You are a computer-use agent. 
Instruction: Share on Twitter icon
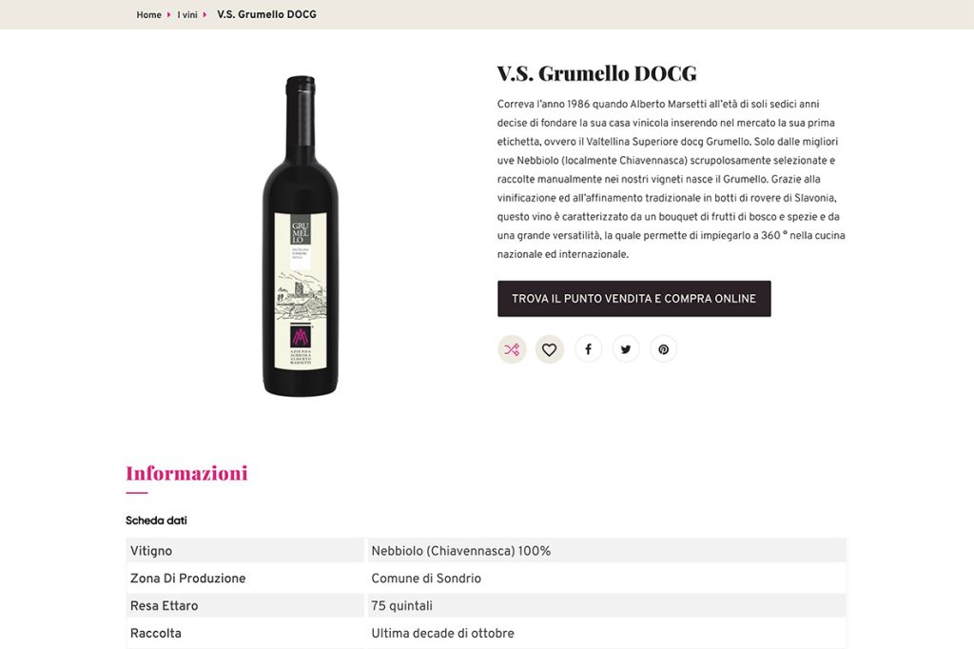coord(626,349)
